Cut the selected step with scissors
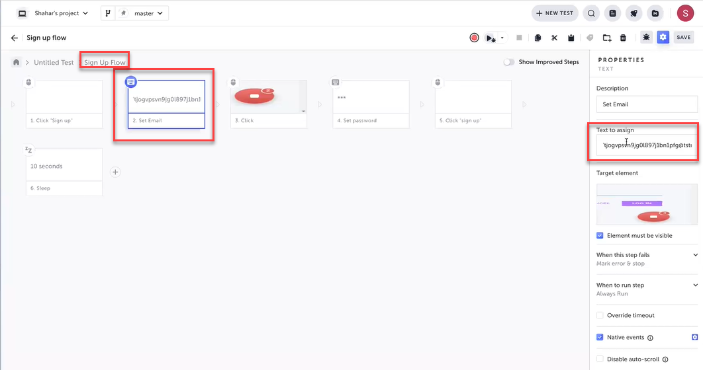 click(555, 38)
